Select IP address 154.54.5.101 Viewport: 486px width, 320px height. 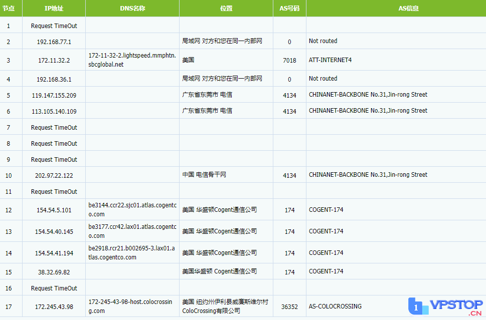54,210
